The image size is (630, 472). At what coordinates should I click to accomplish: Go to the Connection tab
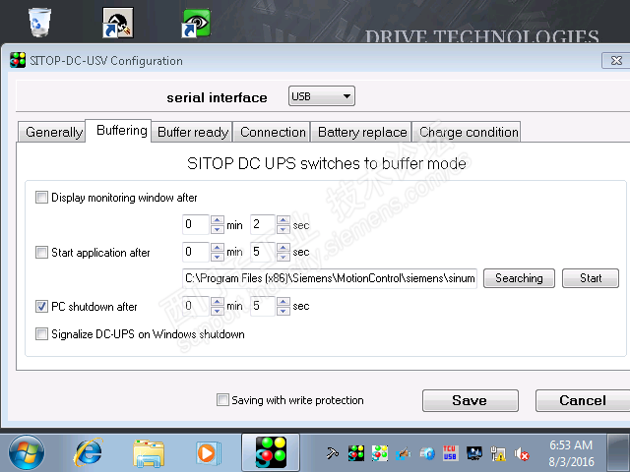[272, 132]
